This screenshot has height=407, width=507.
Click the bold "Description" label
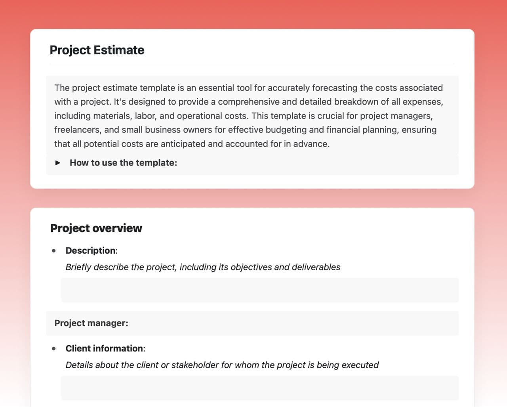coord(91,250)
